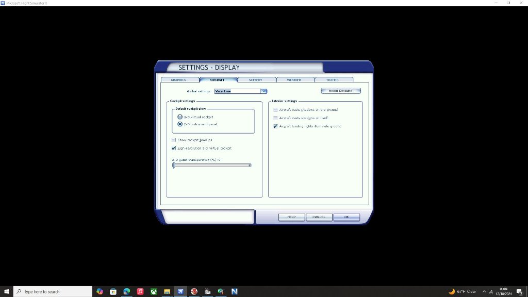Viewport: 528px width, 297px height.
Task: Switch to the Graphics tab
Action: coord(178,80)
